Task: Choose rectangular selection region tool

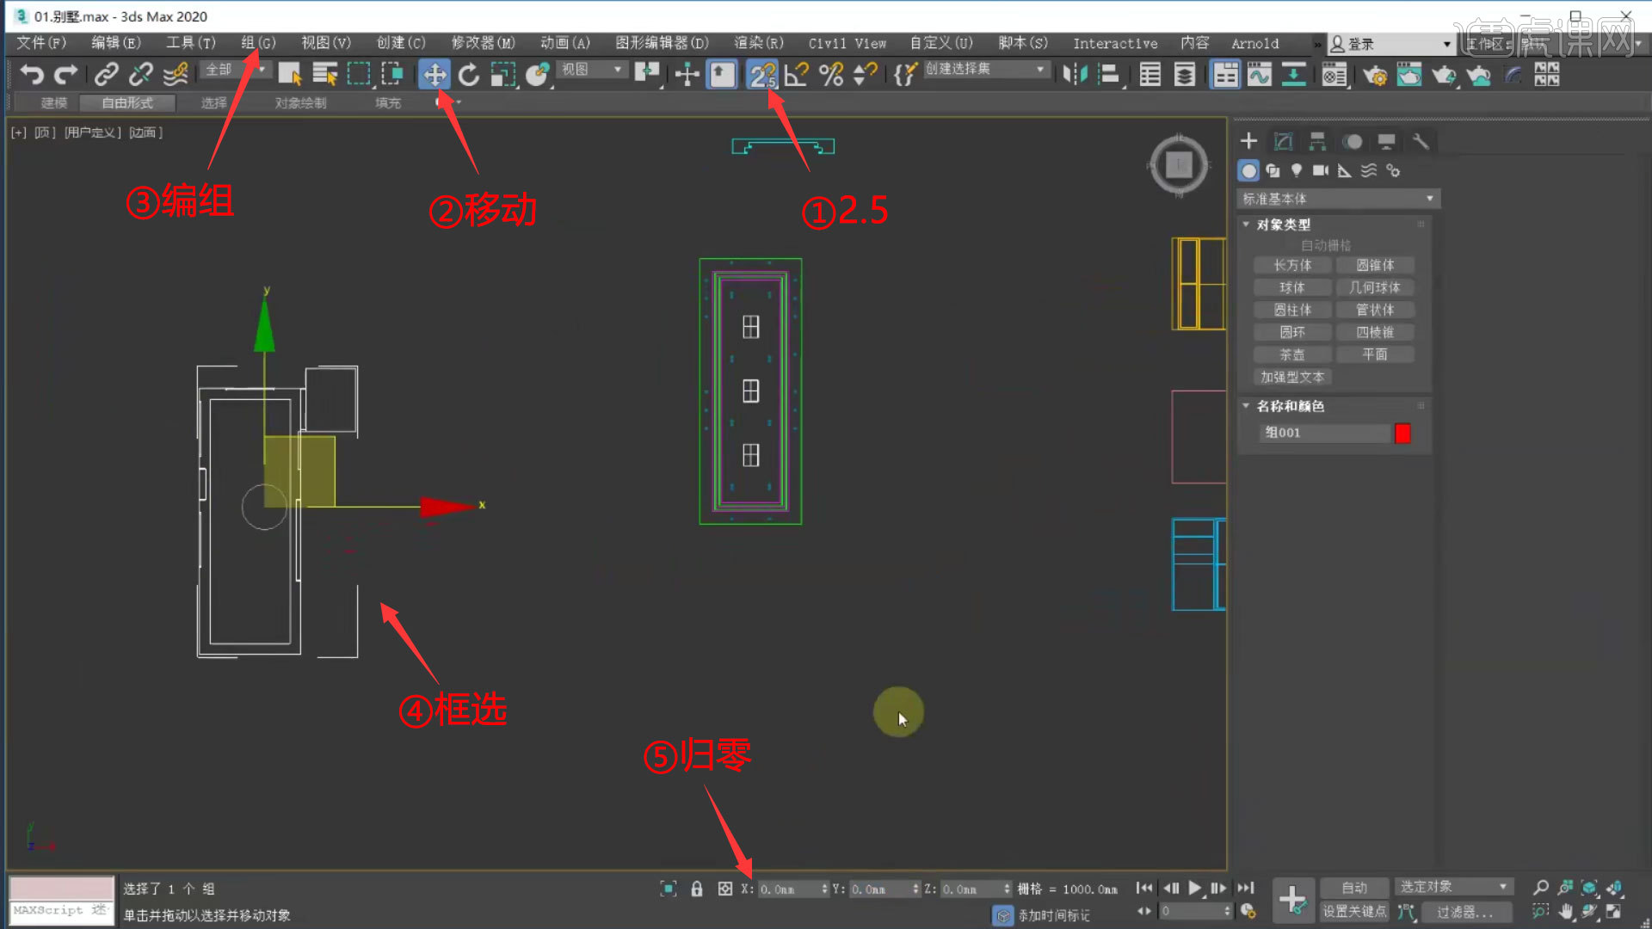Action: click(x=359, y=75)
